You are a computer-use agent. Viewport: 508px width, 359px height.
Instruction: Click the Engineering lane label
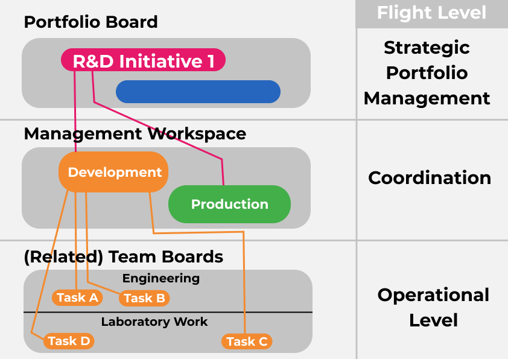161,278
